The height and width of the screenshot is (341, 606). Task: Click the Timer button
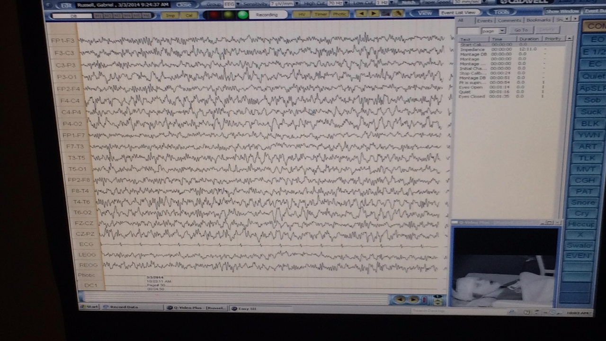pos(321,14)
